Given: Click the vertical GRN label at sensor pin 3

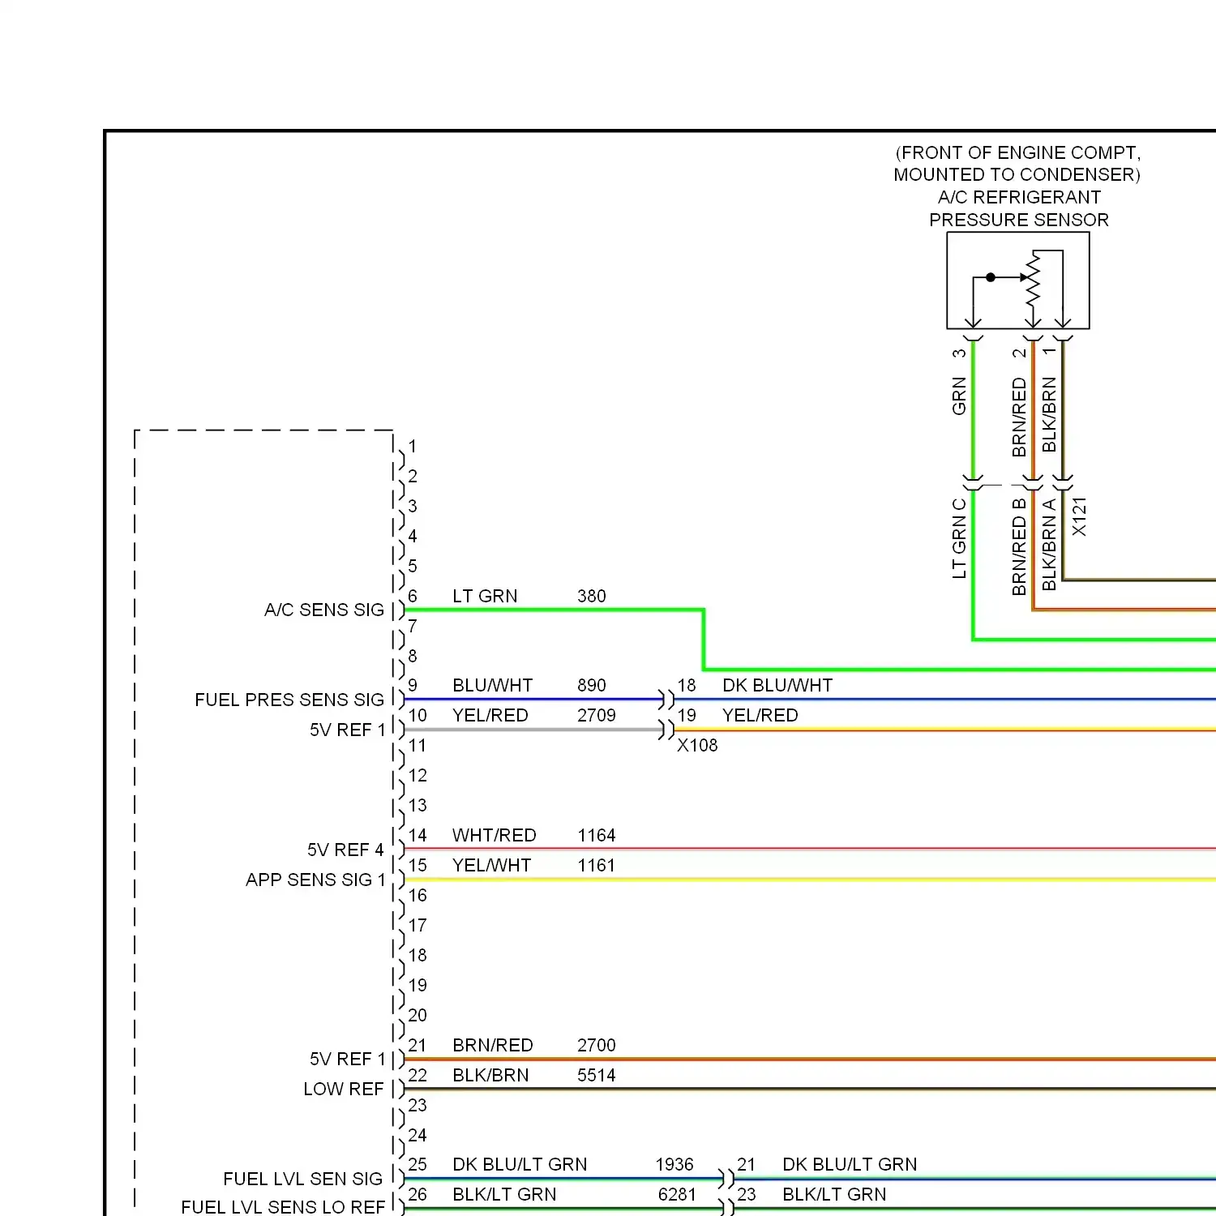Looking at the screenshot, I should (959, 396).
